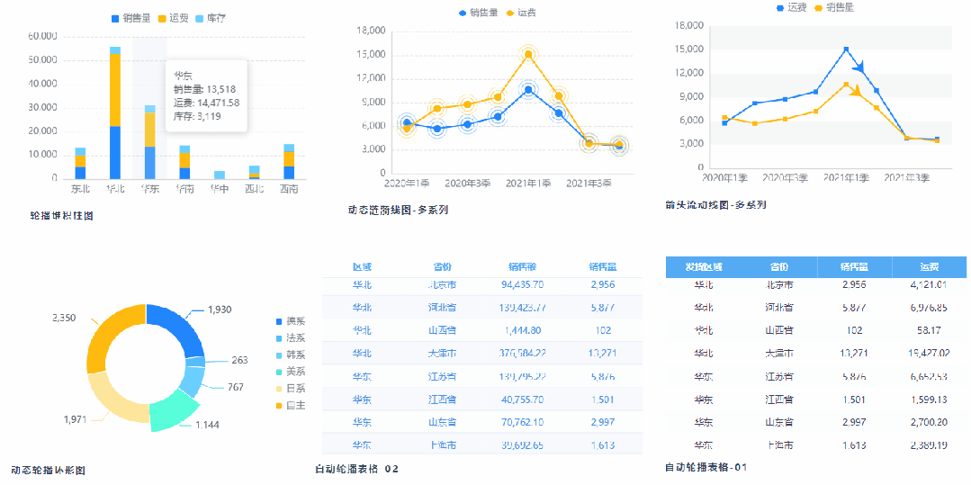Toggle 销售量 legend in ripple line chart
Viewport: 971px width, 485px height.
point(478,13)
